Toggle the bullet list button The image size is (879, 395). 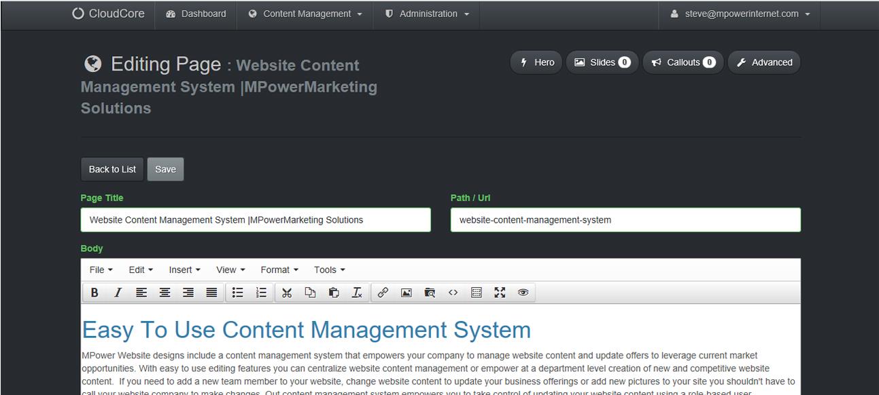click(237, 293)
